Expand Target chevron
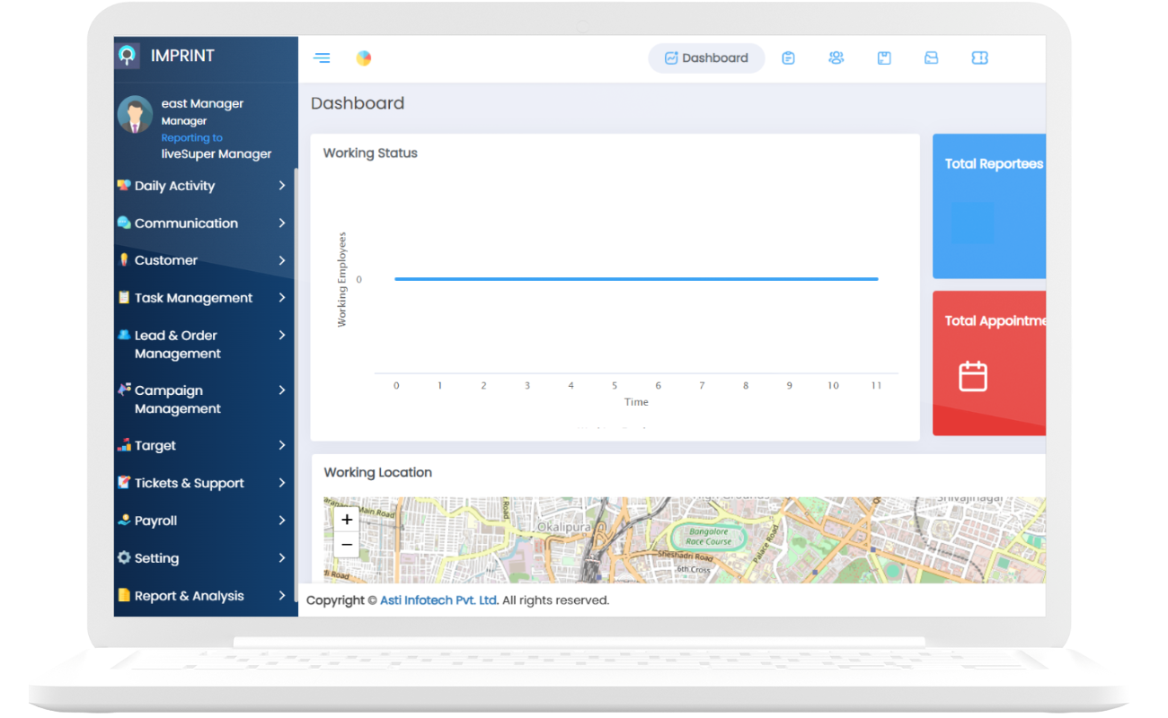The width and height of the screenshot is (1168, 718). click(282, 445)
